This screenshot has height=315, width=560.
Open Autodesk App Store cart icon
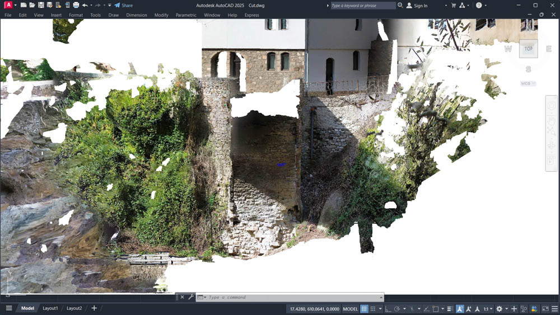[x=454, y=6]
